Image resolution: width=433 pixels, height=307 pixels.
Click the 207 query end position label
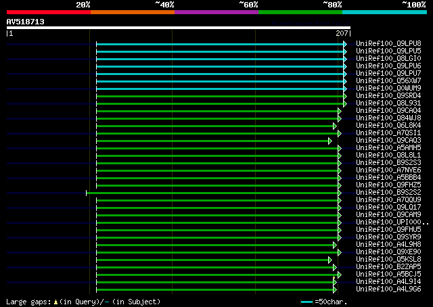342,33
